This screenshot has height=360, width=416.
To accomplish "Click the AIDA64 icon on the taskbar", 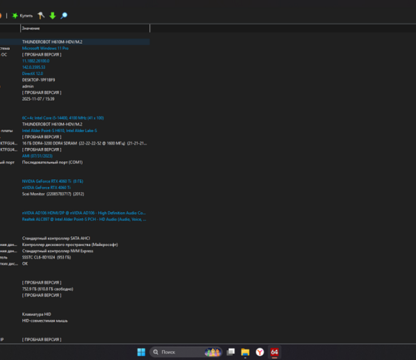I will tap(275, 352).
